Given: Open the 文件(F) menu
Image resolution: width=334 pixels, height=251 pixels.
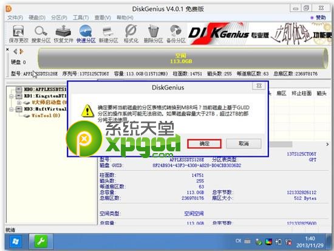Looking at the screenshot, I should (15, 18).
